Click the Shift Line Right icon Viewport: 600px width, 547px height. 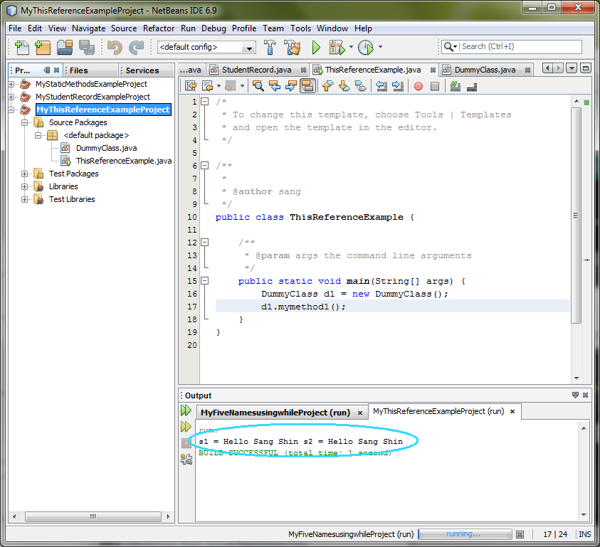pos(398,86)
